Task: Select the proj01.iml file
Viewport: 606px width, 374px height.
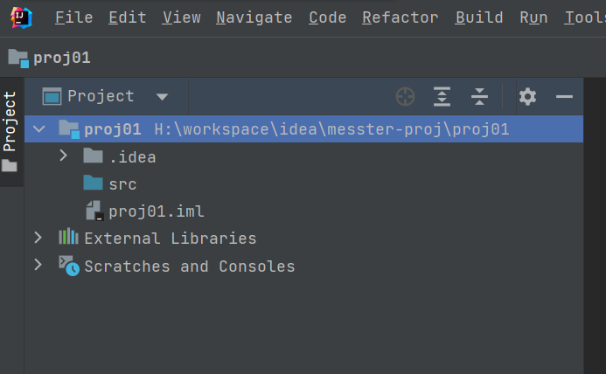Action: (156, 211)
